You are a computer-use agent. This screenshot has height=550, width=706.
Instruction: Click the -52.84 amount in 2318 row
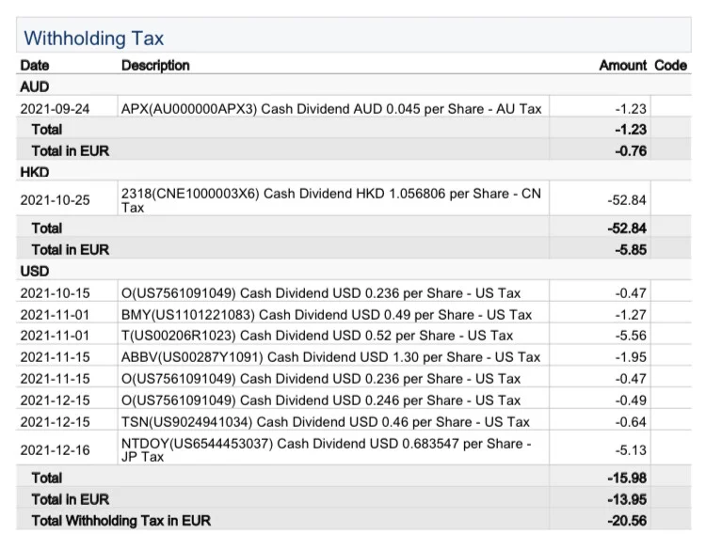[x=627, y=200]
